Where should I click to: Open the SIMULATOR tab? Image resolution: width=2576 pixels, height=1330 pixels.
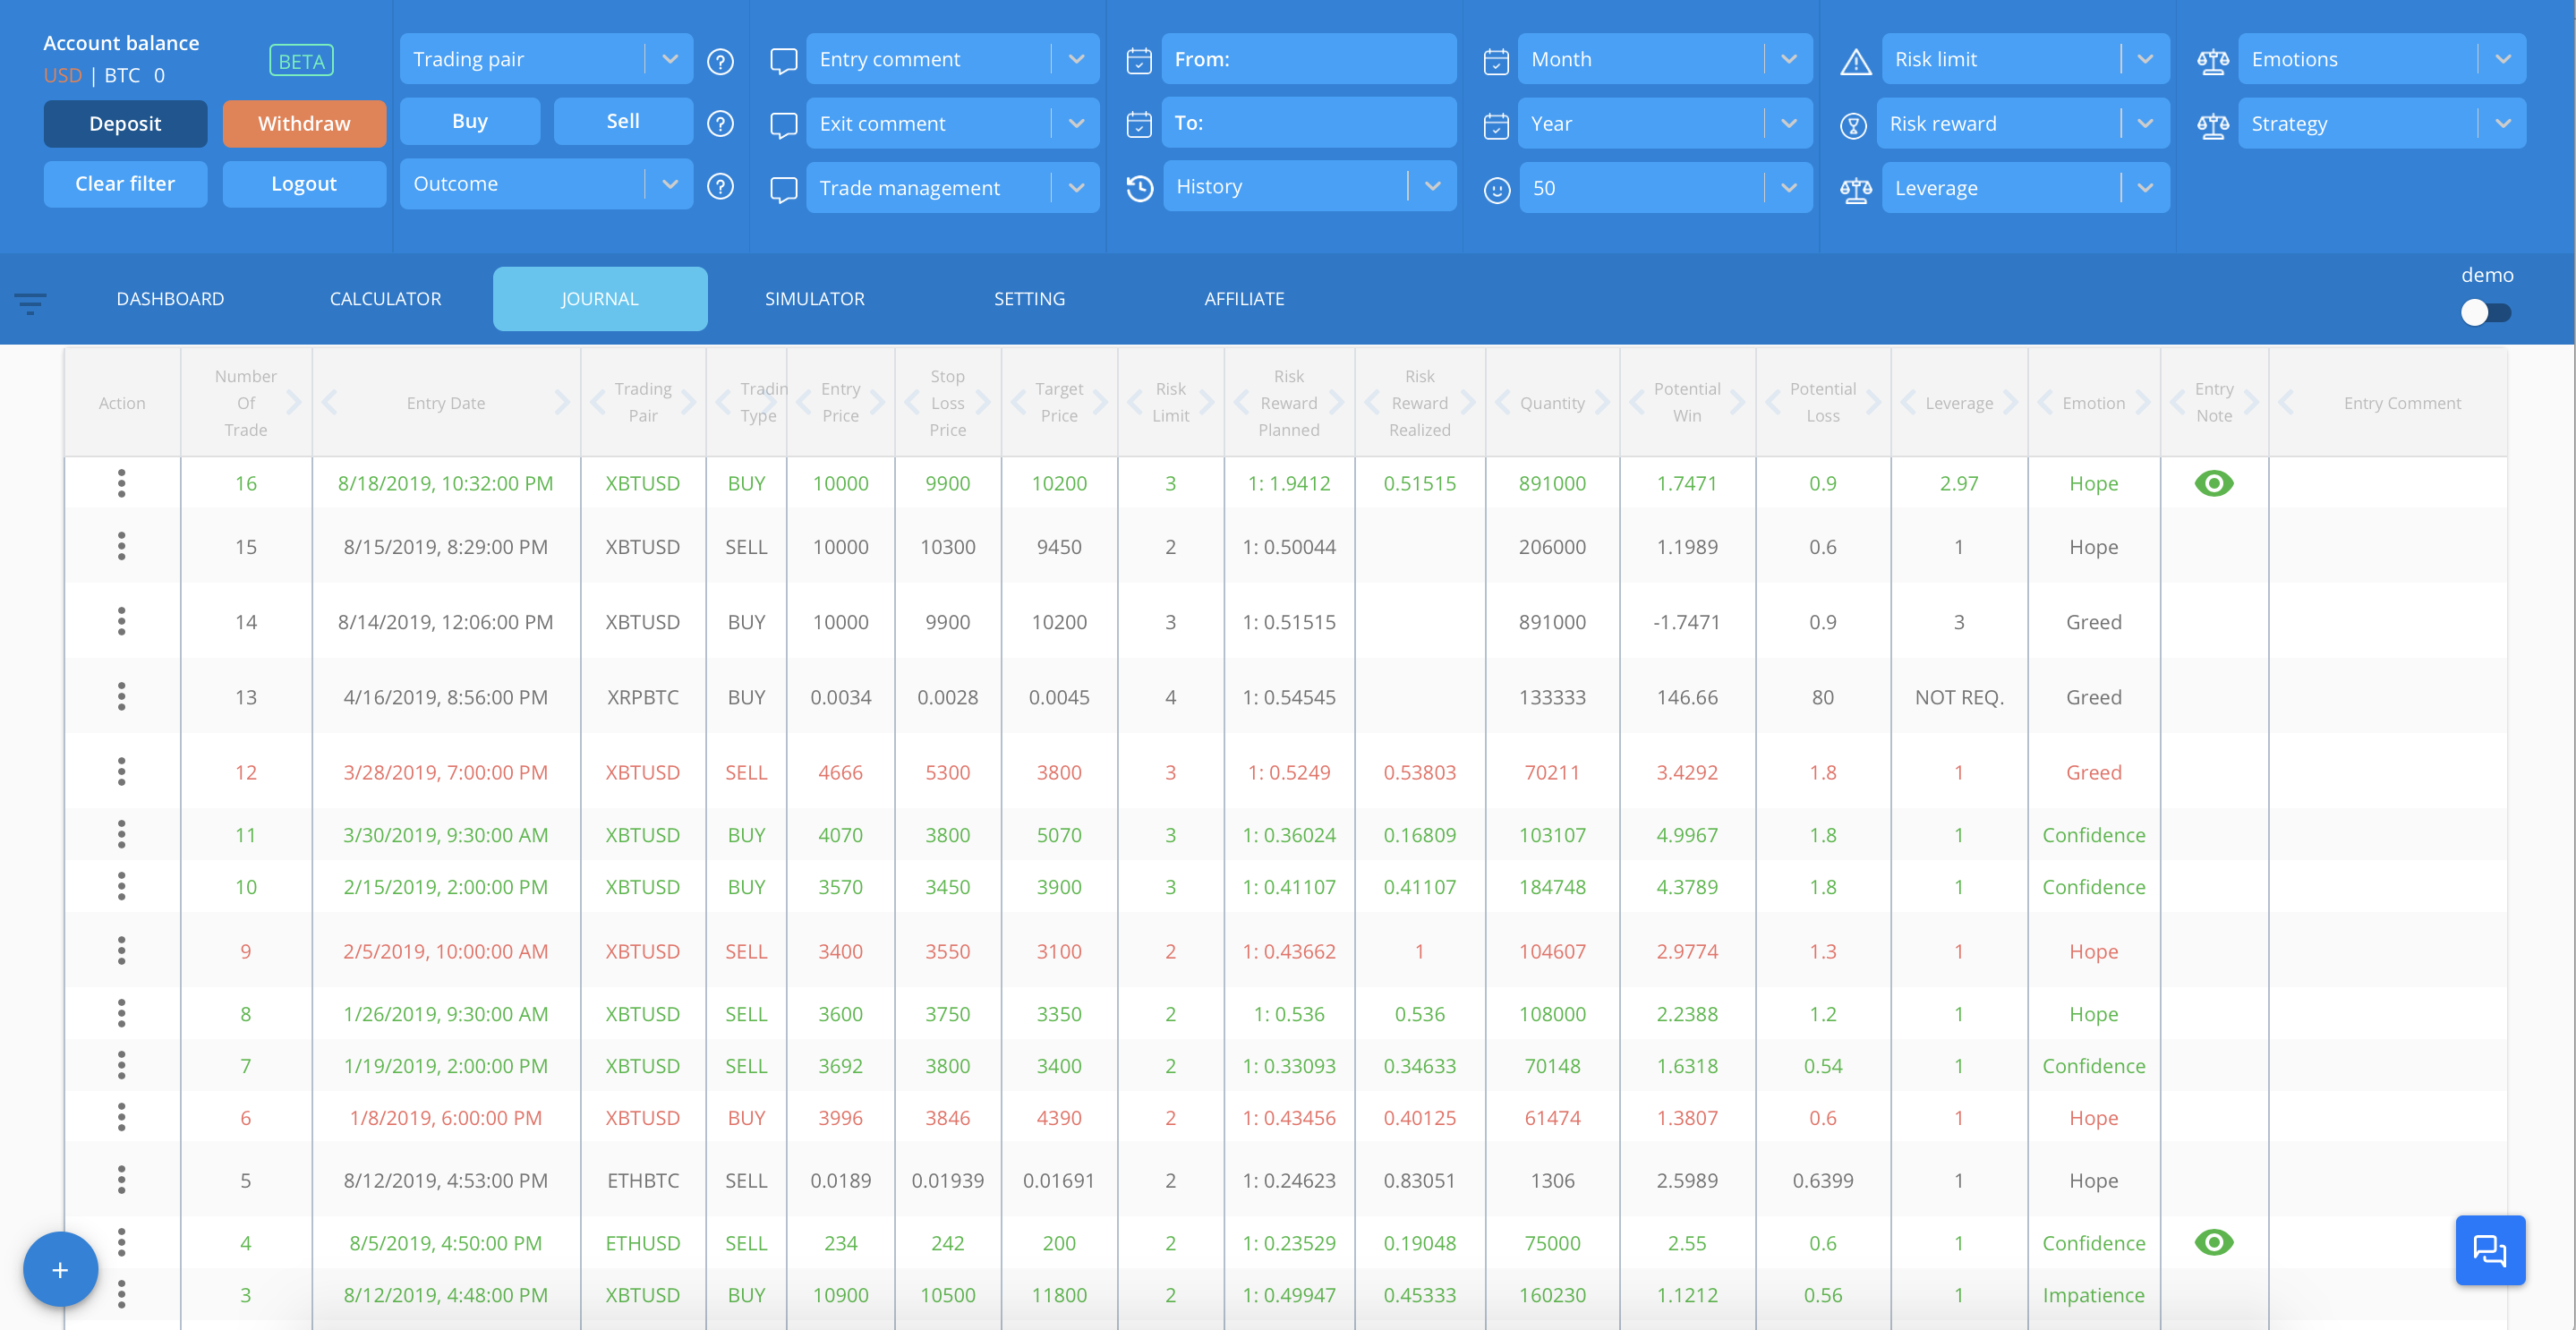pos(815,298)
